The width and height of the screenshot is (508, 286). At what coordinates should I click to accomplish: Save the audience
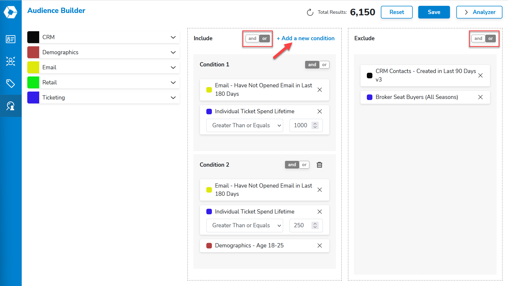click(x=434, y=12)
